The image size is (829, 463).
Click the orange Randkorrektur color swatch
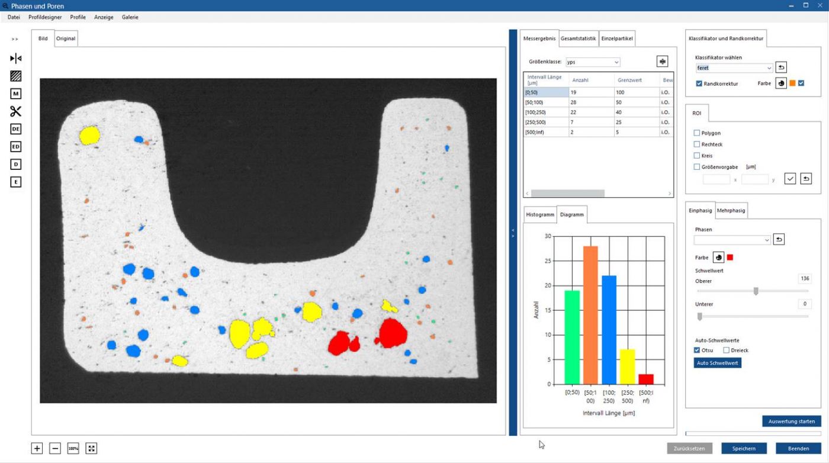click(792, 83)
